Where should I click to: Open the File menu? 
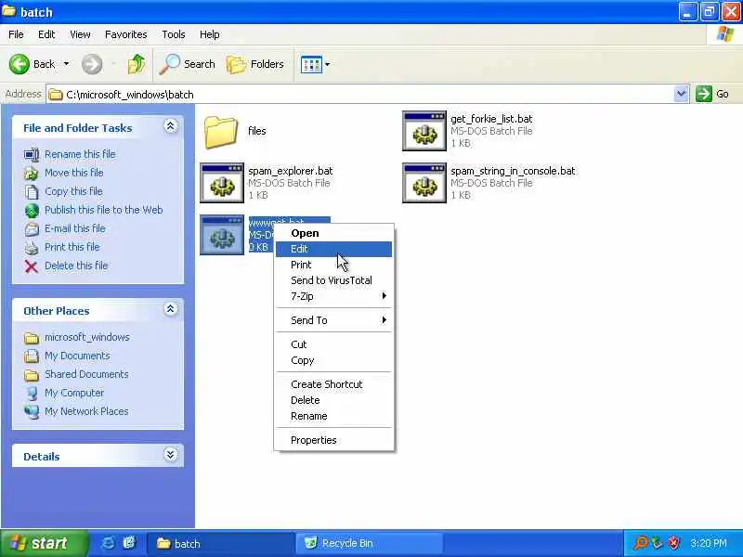tap(16, 34)
